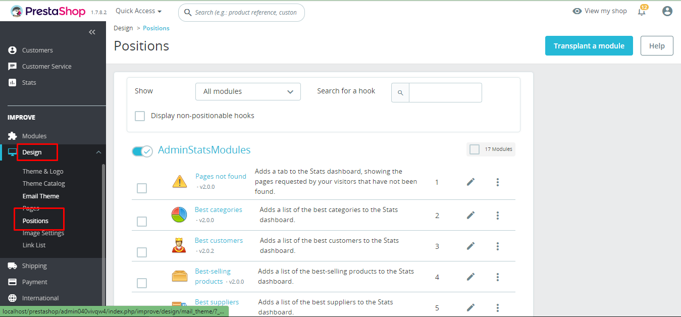Expand the Quick Access menu
The width and height of the screenshot is (681, 317).
pyautogui.click(x=138, y=11)
